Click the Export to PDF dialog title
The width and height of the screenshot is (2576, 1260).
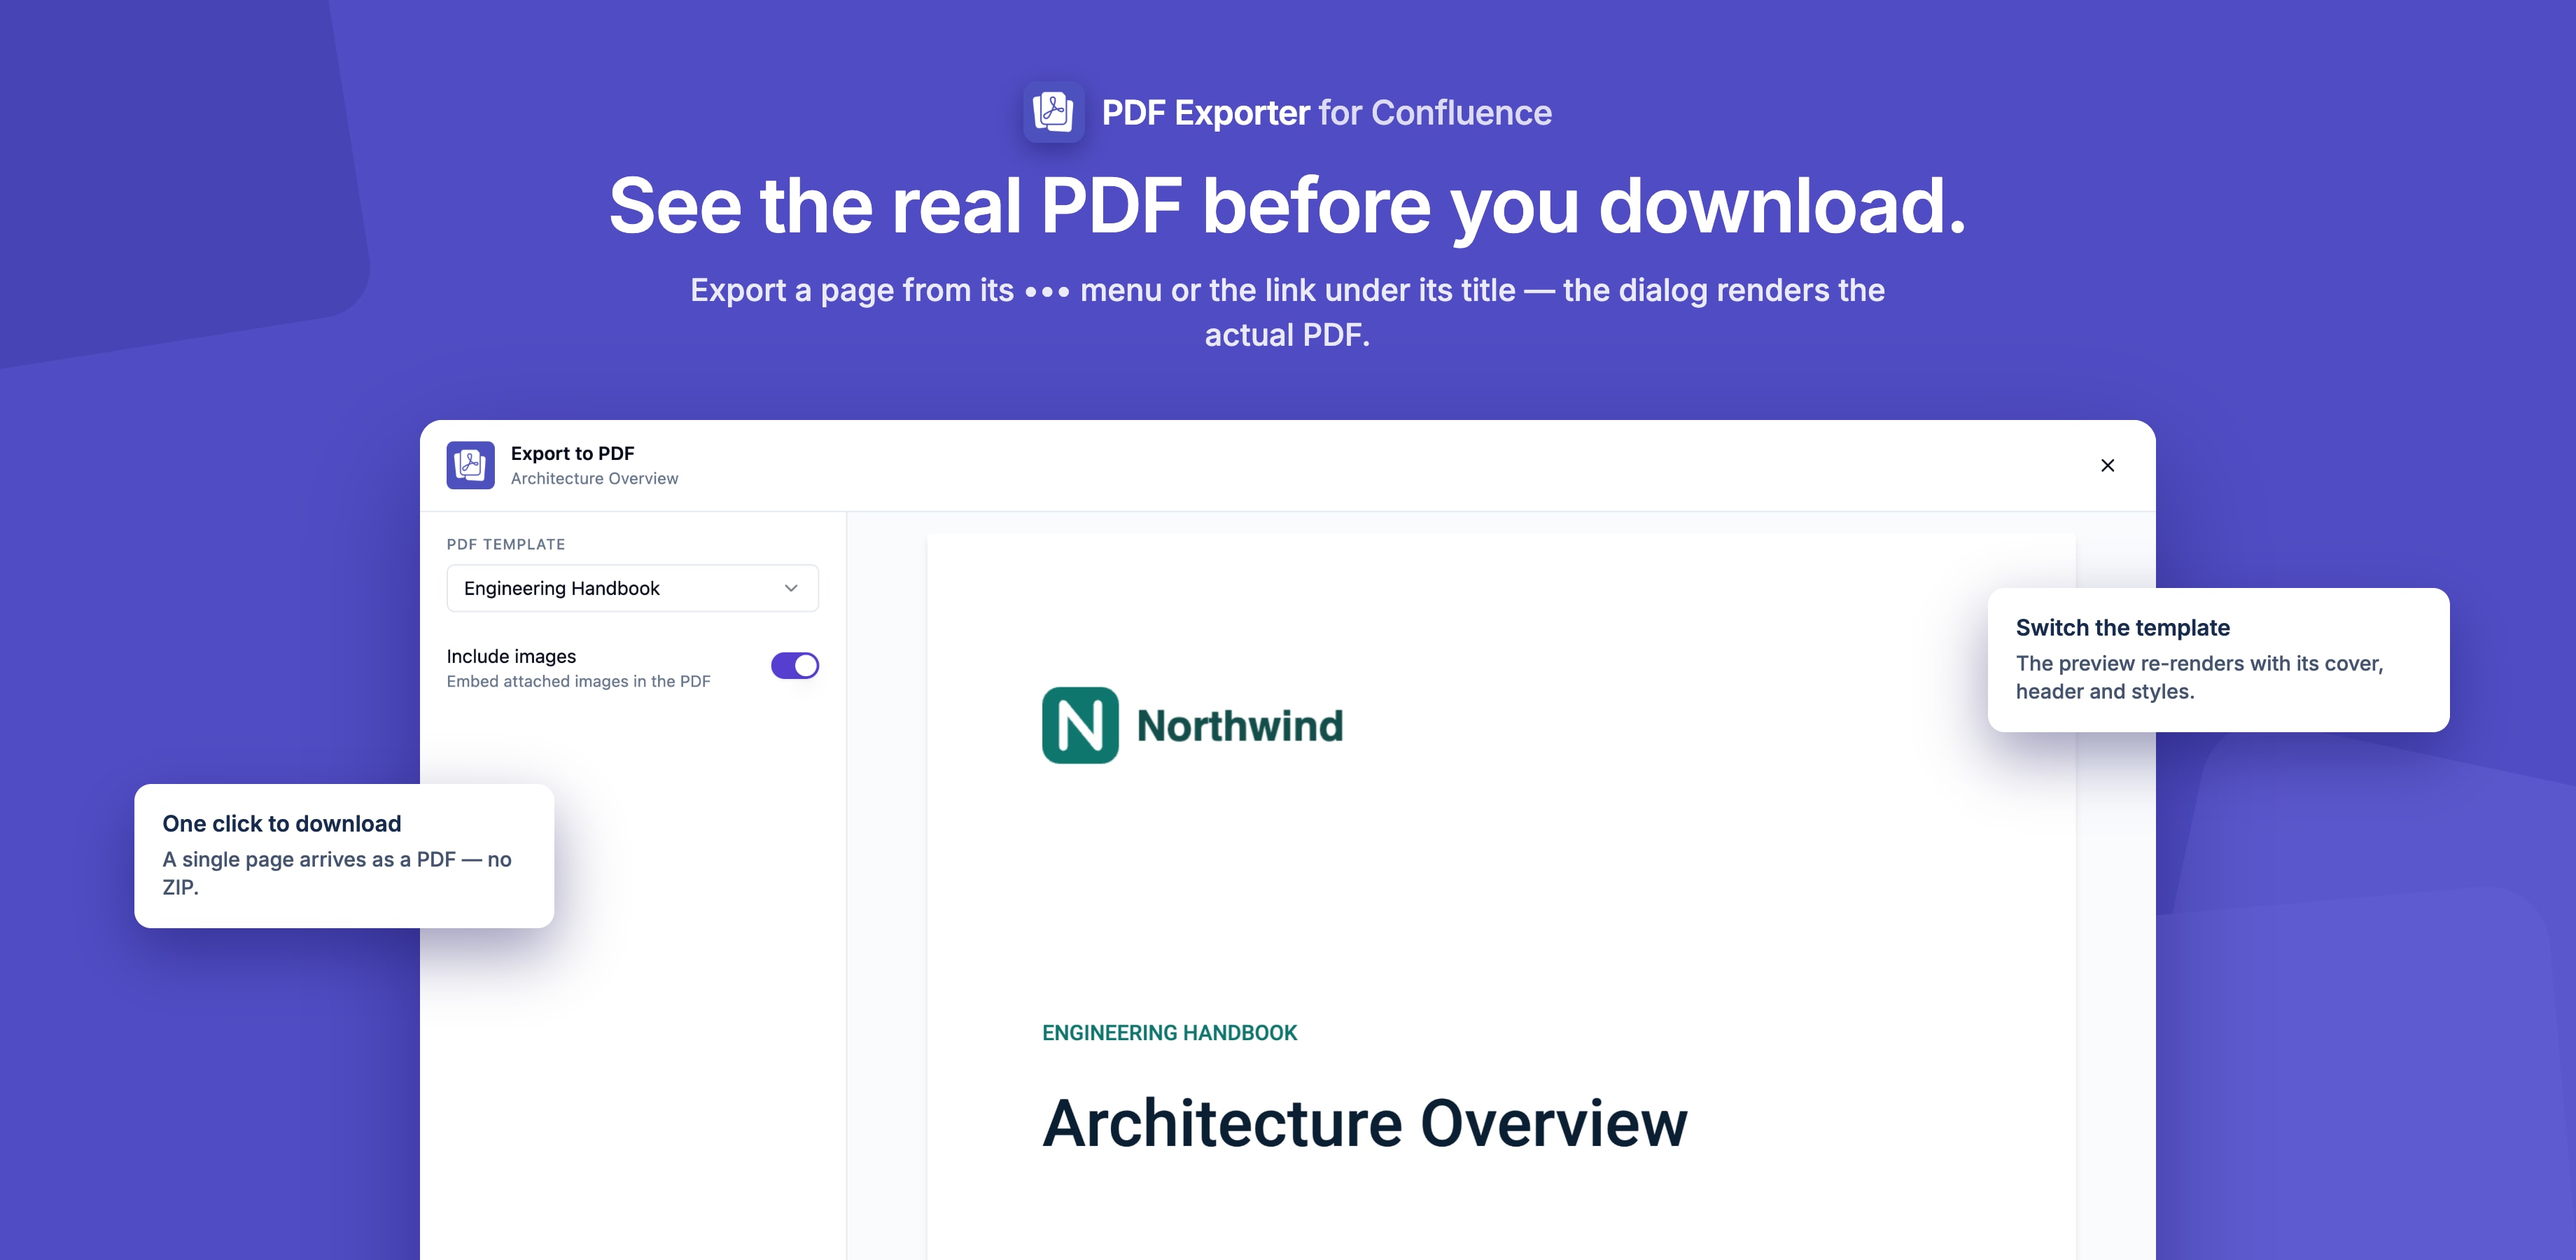[572, 453]
